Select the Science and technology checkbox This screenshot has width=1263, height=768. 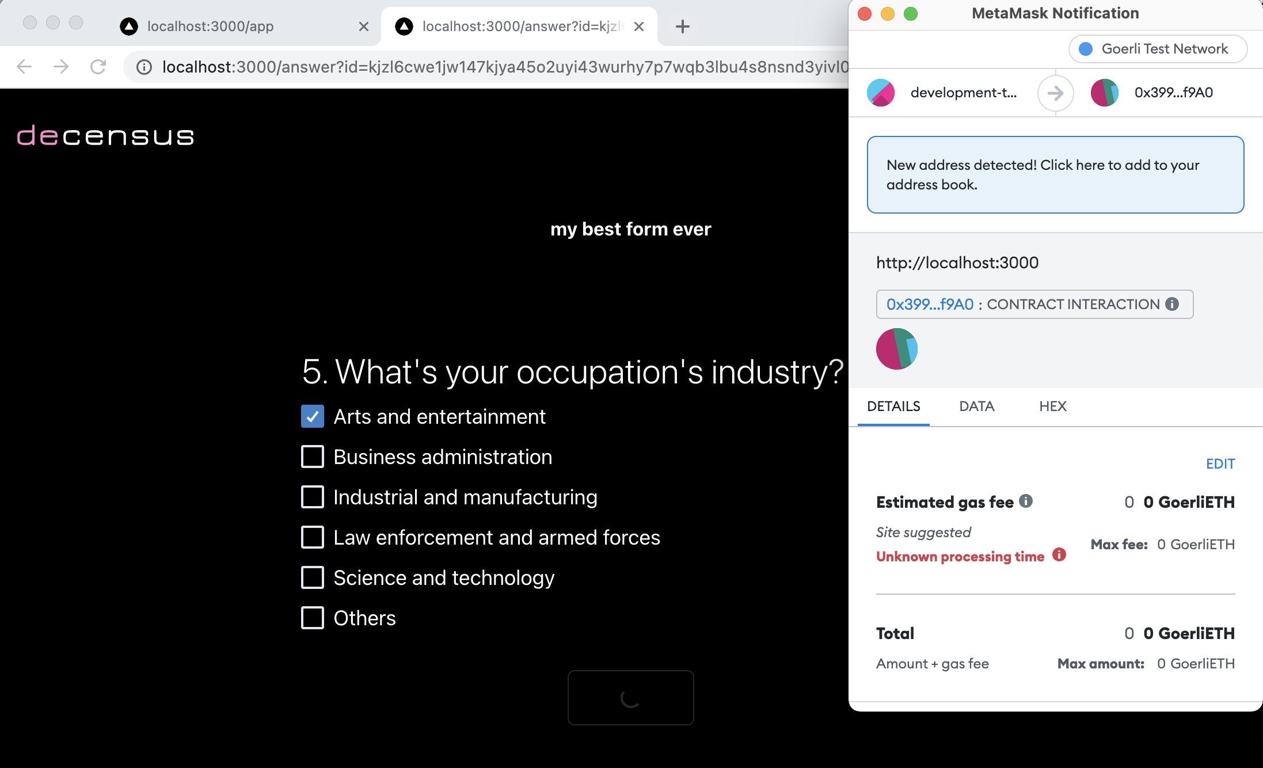313,577
